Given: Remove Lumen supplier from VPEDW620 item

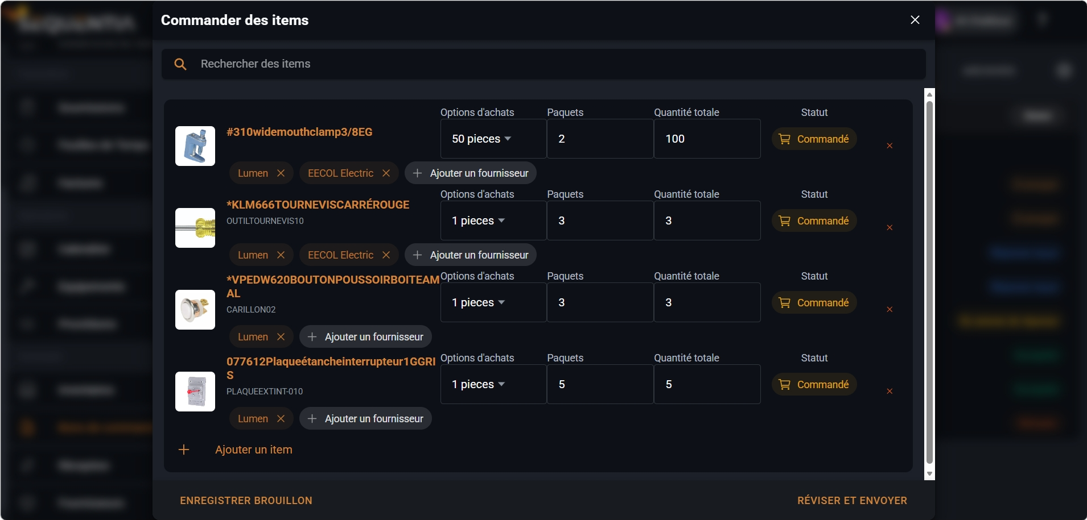Looking at the screenshot, I should (x=281, y=337).
